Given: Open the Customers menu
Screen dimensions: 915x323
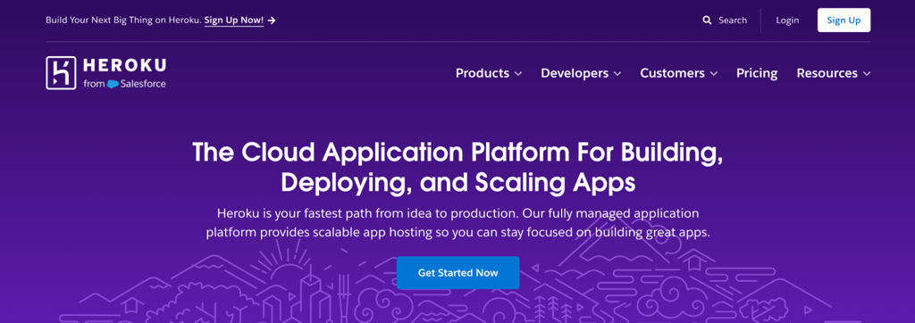Looking at the screenshot, I should point(679,73).
